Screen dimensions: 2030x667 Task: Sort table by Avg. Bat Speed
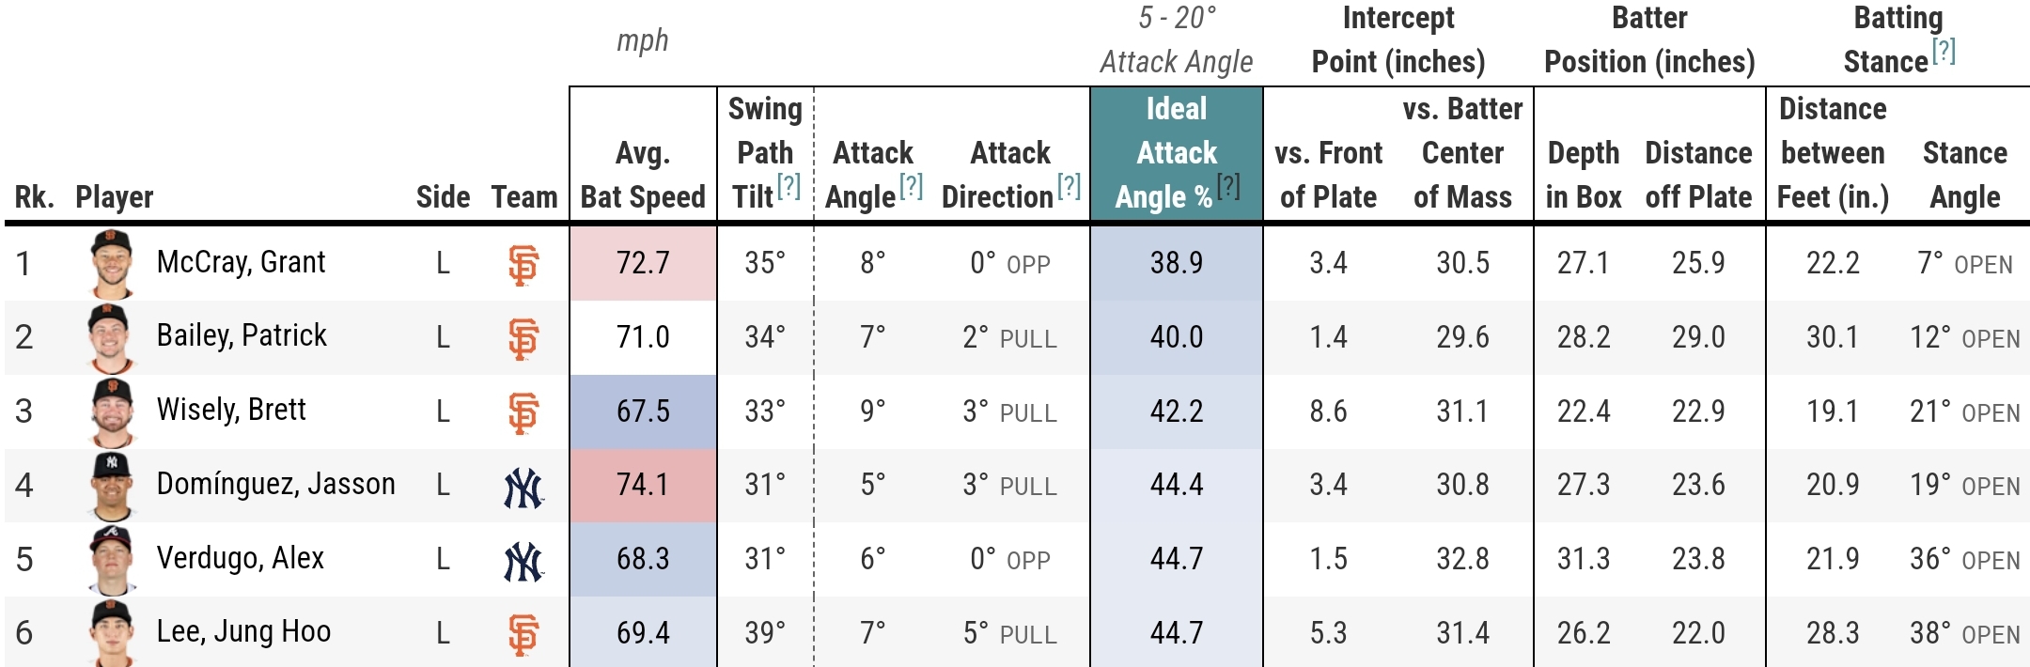(643, 175)
